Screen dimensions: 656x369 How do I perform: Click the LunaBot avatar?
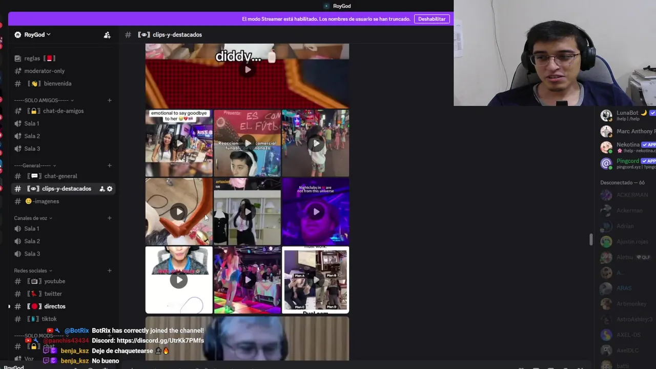click(606, 115)
